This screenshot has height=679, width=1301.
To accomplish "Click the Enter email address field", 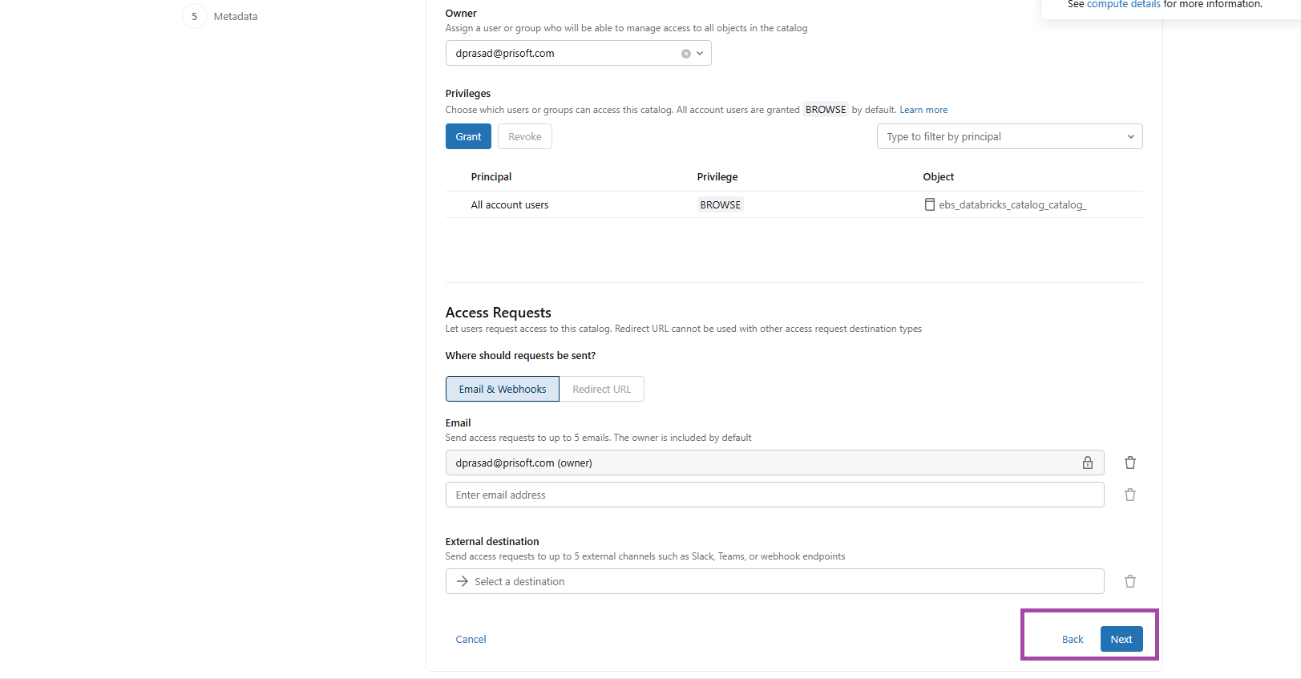I will point(774,495).
